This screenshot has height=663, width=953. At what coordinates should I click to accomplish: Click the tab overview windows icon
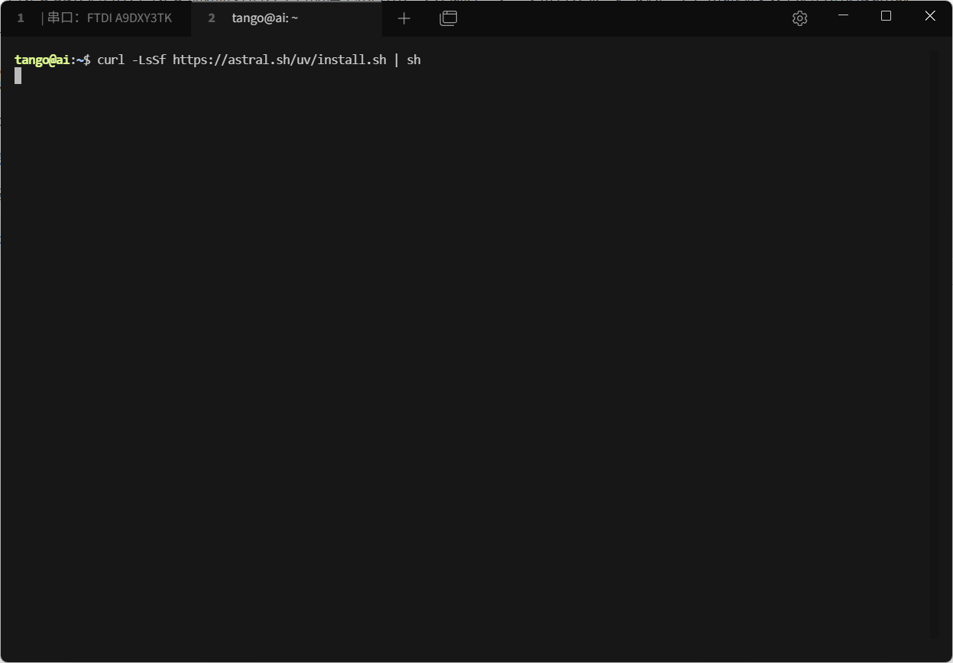(449, 18)
